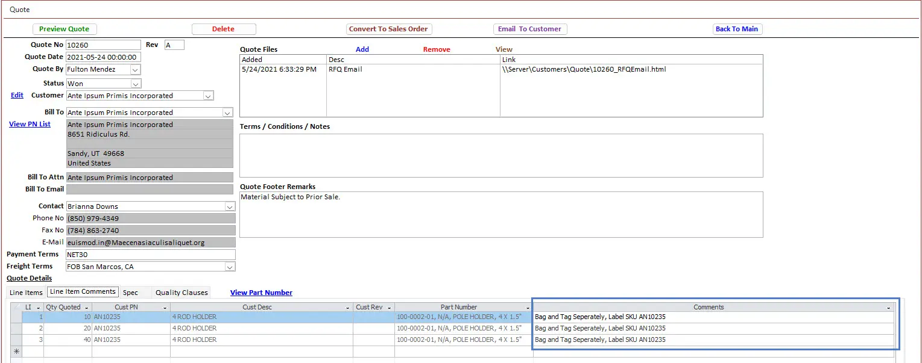922x363 pixels.
Task: Delete this quote with the Delete button
Action: [224, 29]
